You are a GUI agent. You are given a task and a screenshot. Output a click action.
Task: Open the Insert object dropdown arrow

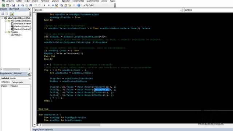pyautogui.click(x=11, y=5)
